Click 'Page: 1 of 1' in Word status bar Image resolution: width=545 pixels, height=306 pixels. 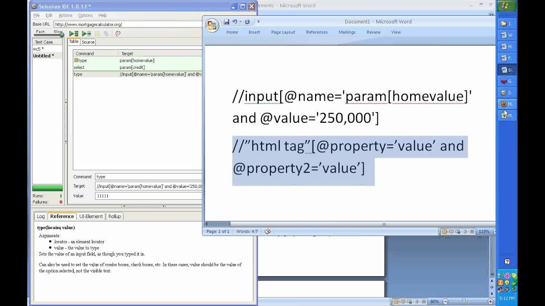(218, 232)
